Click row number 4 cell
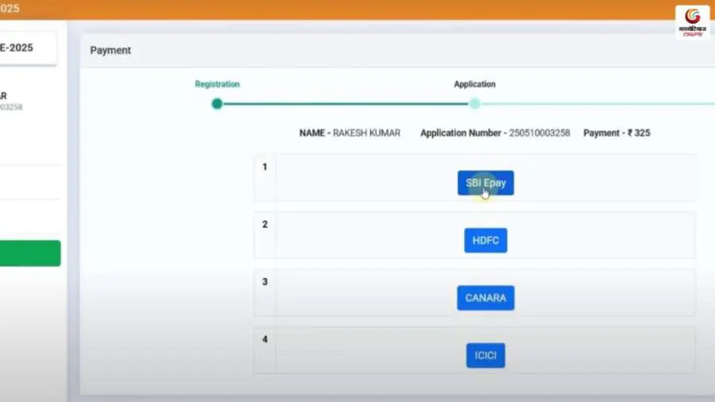 pos(265,350)
